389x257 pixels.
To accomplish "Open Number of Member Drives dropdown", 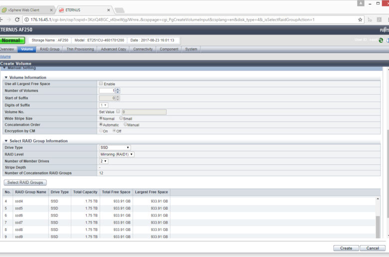I will [104, 161].
